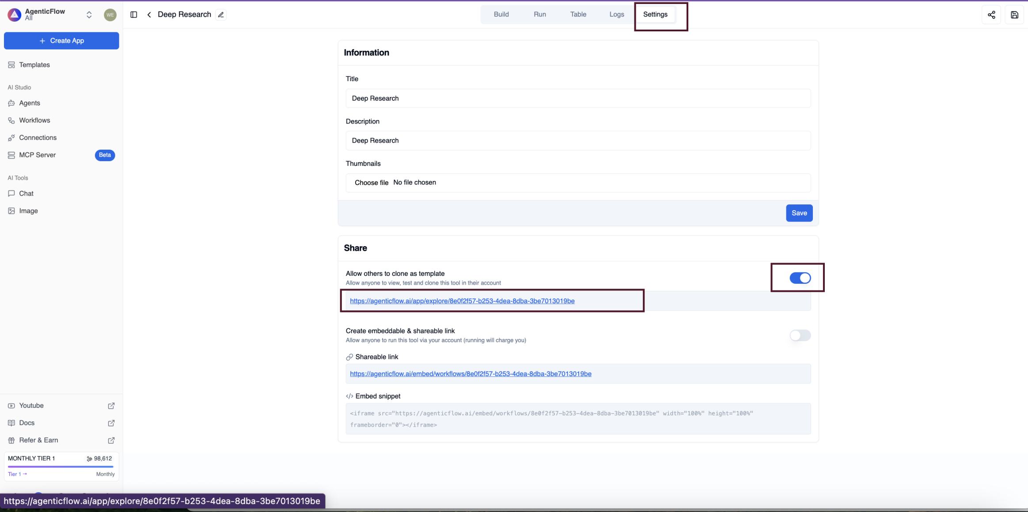Image resolution: width=1028 pixels, height=512 pixels.
Task: Open Connections in the sidebar
Action: pyautogui.click(x=61, y=138)
